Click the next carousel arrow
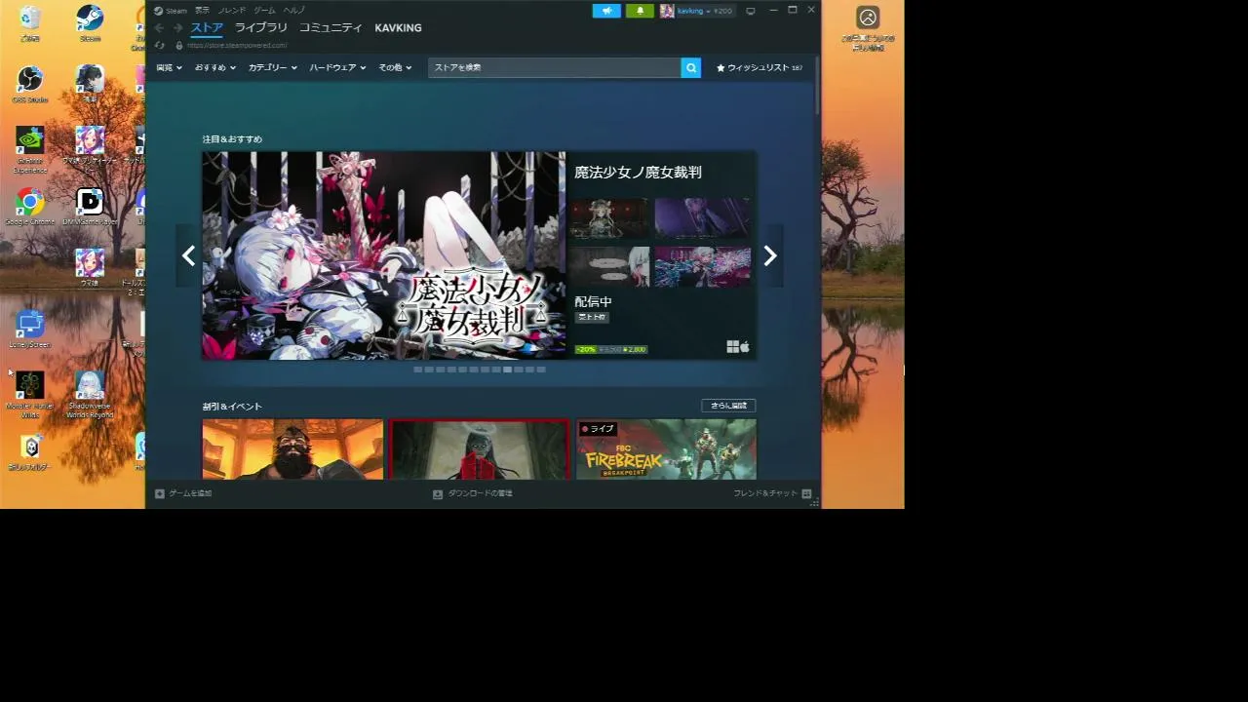The height and width of the screenshot is (702, 1248). coord(770,255)
